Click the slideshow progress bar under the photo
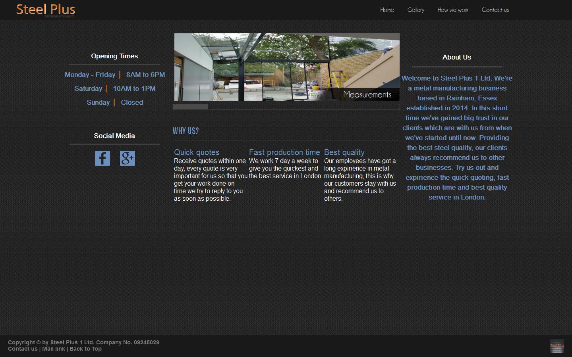 pyautogui.click(x=286, y=107)
